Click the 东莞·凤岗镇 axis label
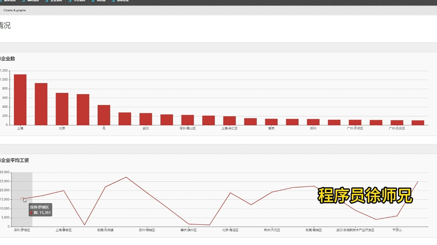 105,230
